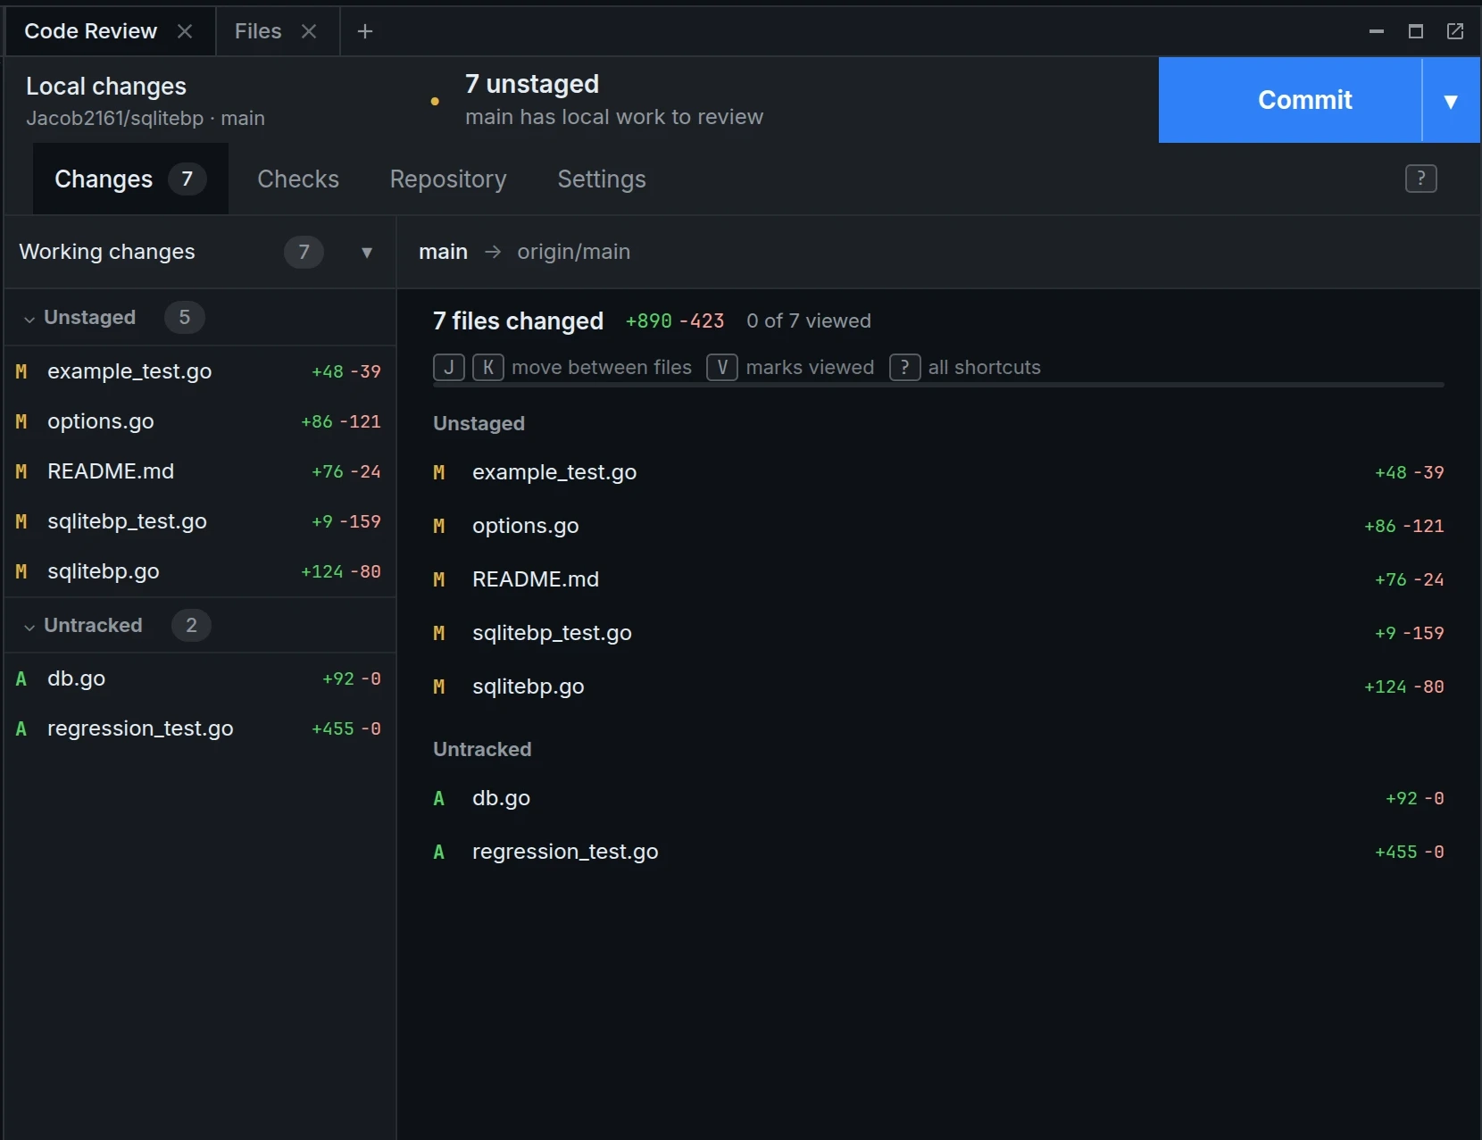Open db.go in the main Untracked summary
The height and width of the screenshot is (1140, 1482).
click(938, 798)
